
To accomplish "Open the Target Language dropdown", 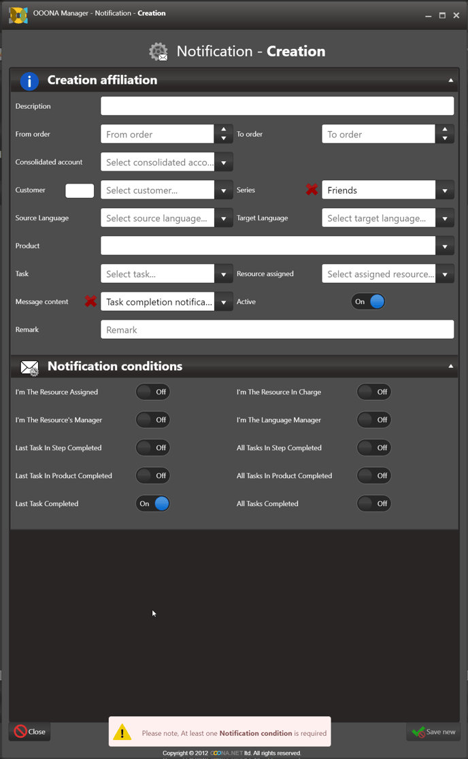I will (444, 218).
